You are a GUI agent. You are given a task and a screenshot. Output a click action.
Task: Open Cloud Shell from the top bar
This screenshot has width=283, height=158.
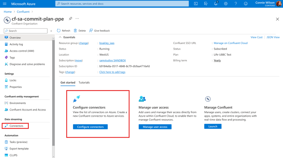[x=196, y=4]
